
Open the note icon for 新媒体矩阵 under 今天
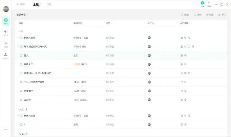[x=182, y=38]
